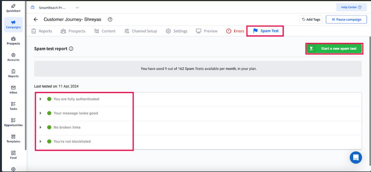Expand 'Your message looks good' row
This screenshot has height=172, width=371.
pos(41,113)
